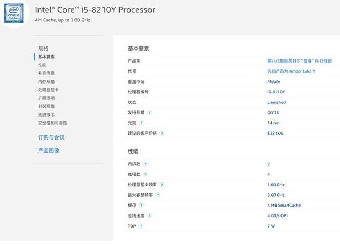Click the Intel Core i5-8210Y Processor title

[x=95, y=10]
